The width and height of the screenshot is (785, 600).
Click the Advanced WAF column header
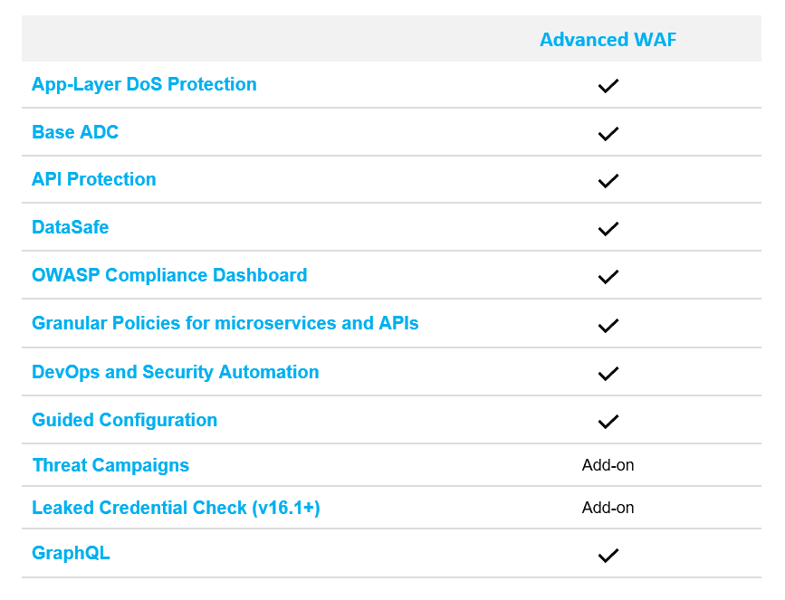pyautogui.click(x=608, y=40)
